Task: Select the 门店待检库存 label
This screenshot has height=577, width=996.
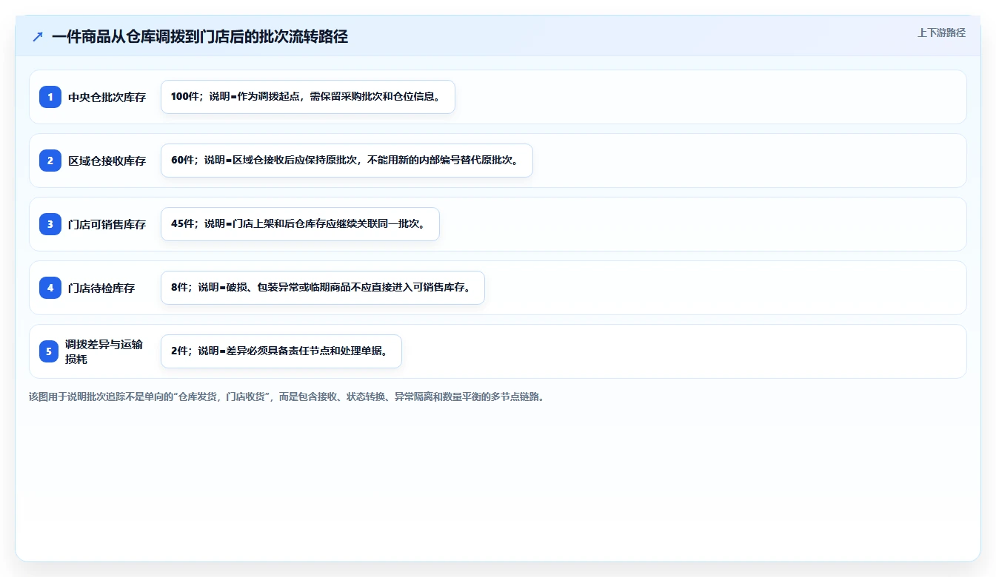Action: (101, 288)
